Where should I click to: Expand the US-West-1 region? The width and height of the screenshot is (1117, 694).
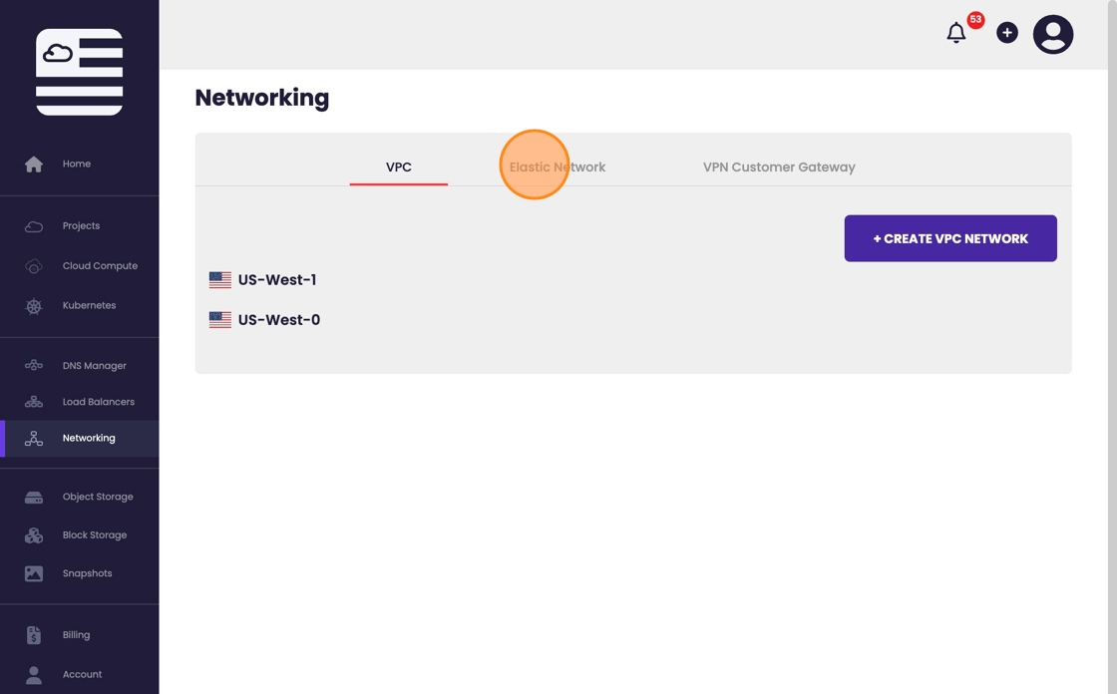[276, 280]
